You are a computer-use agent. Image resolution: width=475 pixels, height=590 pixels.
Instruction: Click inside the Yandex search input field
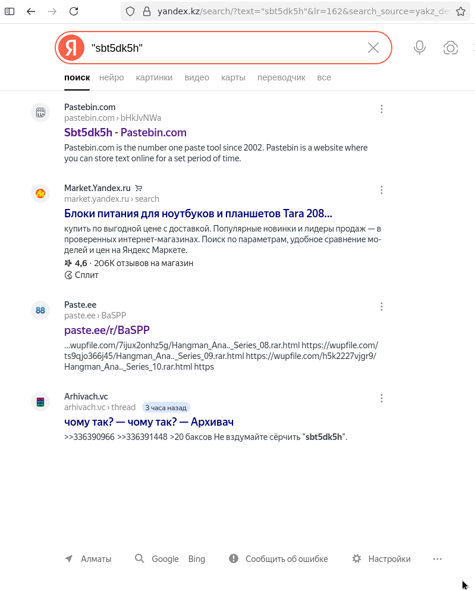click(x=225, y=48)
